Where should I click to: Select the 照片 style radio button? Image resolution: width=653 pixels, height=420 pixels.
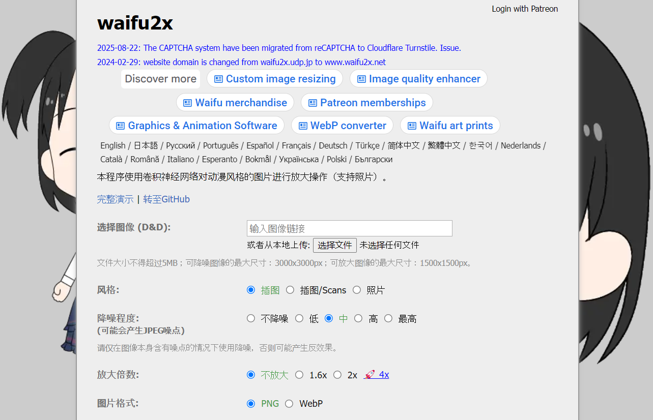[x=357, y=290]
